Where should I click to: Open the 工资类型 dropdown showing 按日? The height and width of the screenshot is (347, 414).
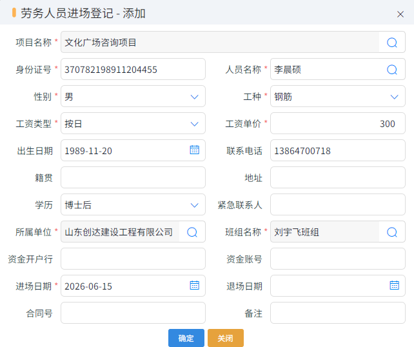click(x=133, y=124)
